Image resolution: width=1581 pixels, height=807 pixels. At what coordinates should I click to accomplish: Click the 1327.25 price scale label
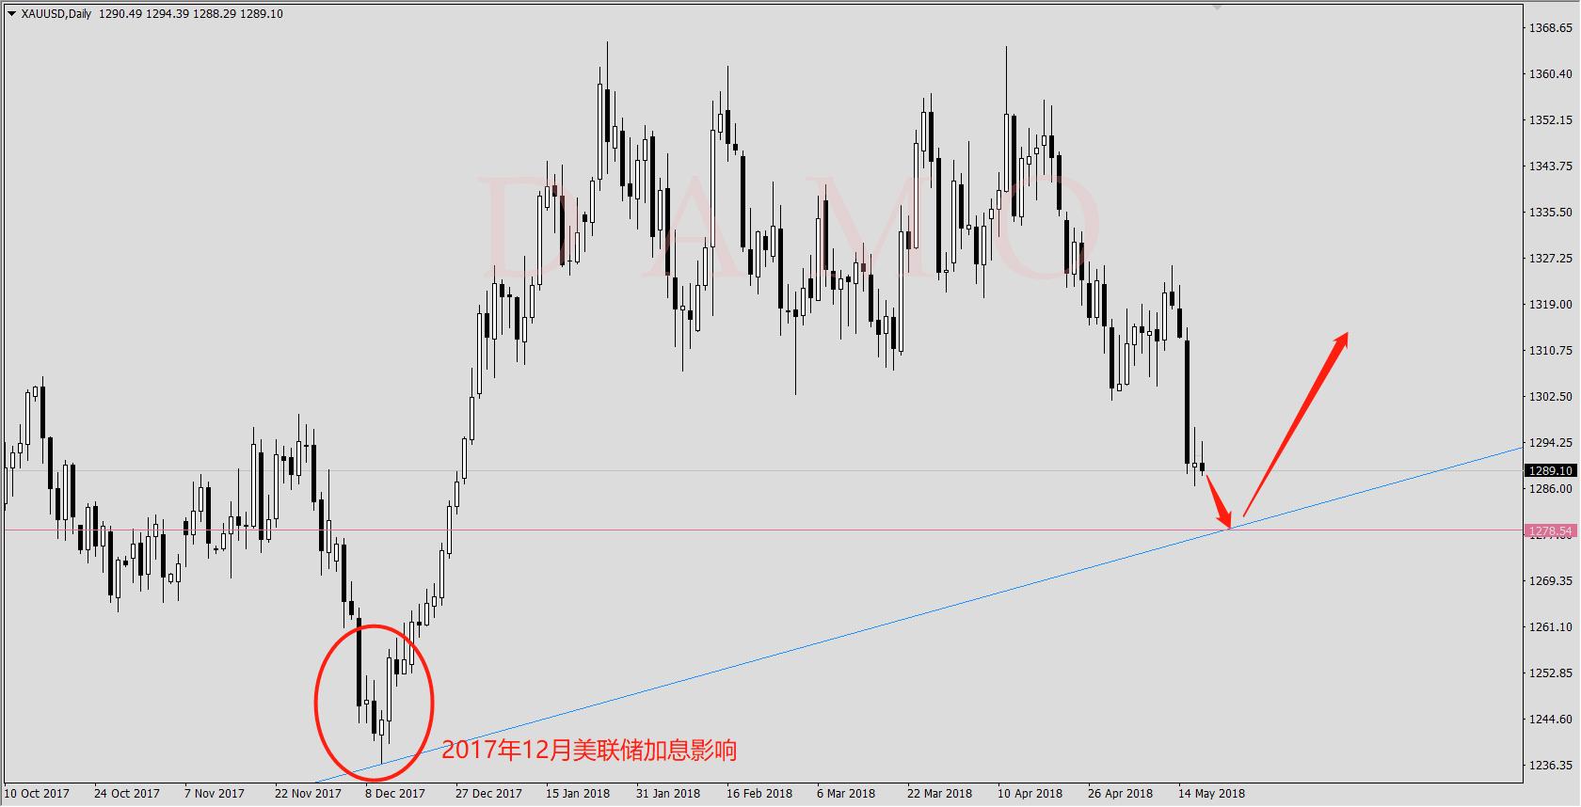tap(1551, 259)
